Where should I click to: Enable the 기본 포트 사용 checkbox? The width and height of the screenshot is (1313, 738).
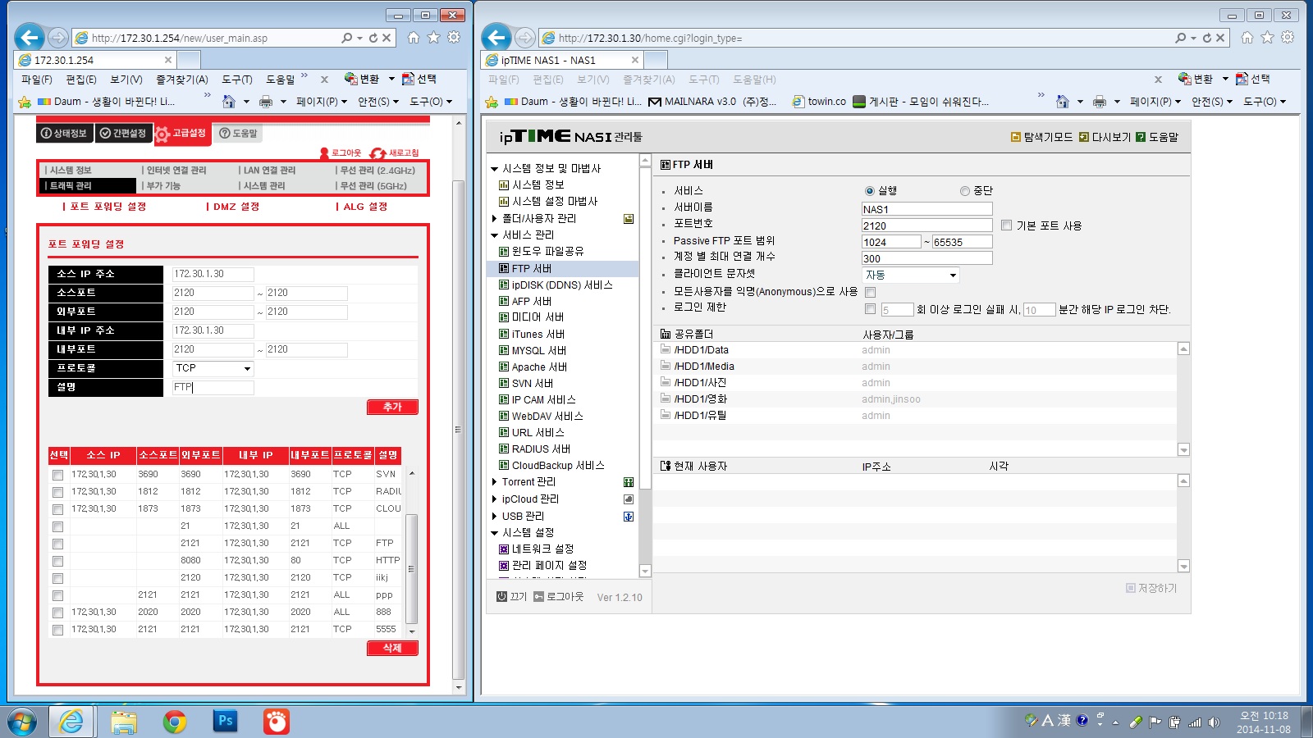click(1006, 225)
